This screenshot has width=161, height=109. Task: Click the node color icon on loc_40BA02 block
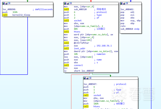tap(121, 3)
